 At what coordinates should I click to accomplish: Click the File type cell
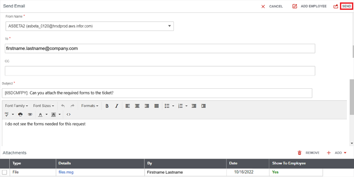click(x=33, y=172)
